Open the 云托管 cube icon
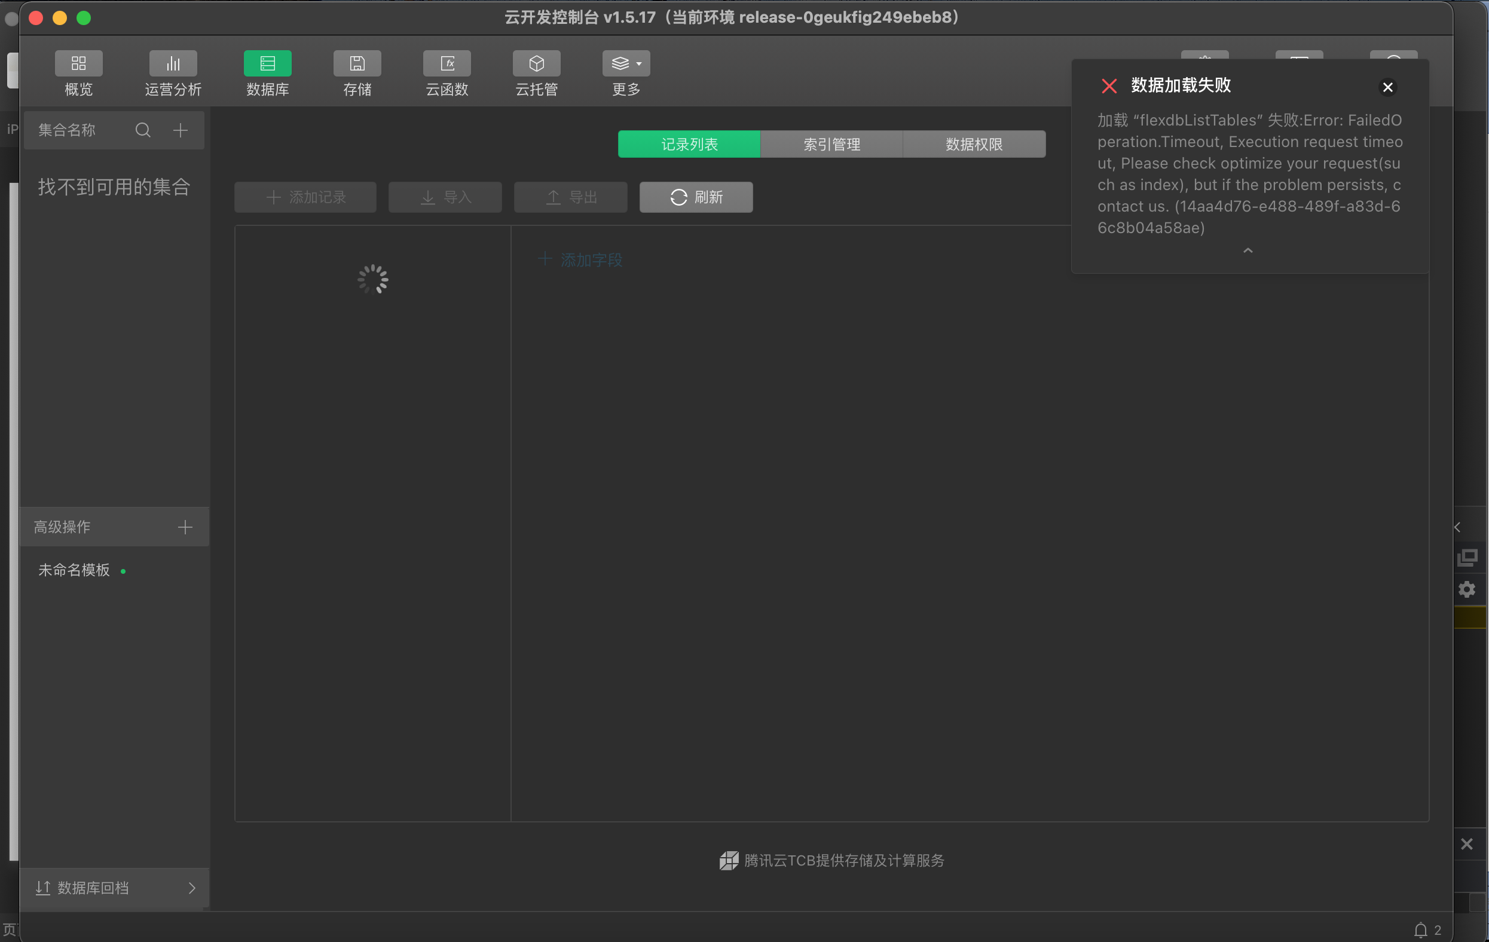 [536, 64]
